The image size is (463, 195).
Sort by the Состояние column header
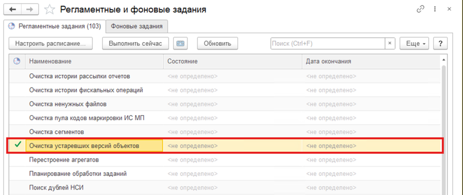[233, 61]
